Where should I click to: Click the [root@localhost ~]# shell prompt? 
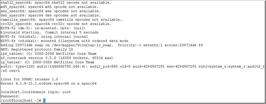pyautogui.click(x=21, y=101)
